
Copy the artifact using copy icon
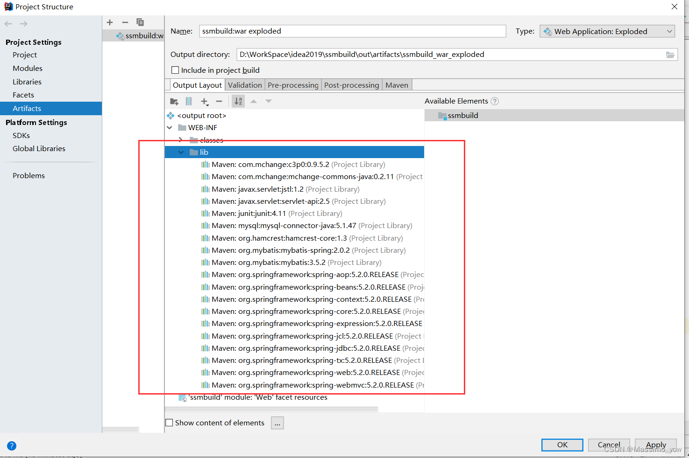(140, 22)
